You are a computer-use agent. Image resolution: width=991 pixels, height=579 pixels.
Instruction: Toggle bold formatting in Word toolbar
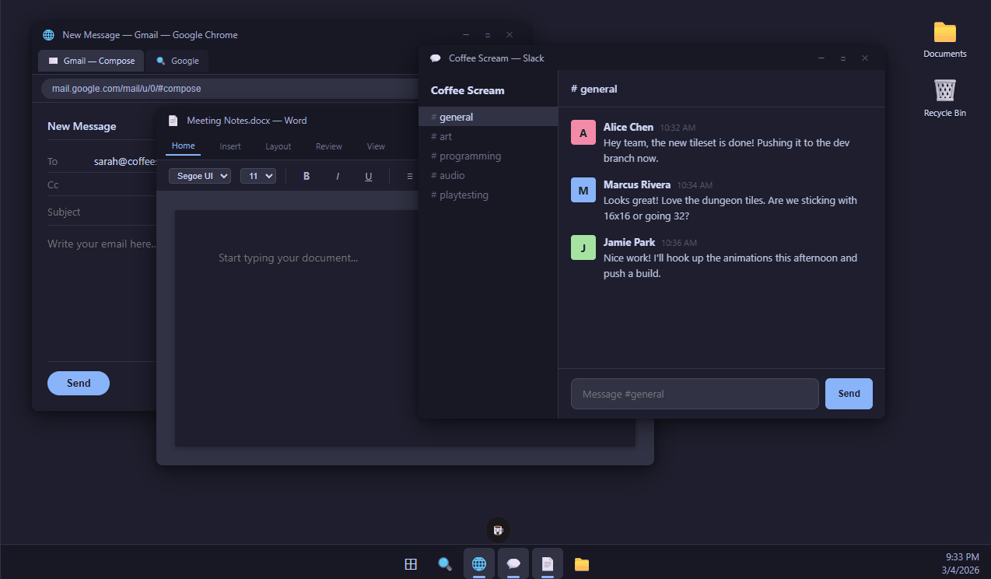(306, 176)
